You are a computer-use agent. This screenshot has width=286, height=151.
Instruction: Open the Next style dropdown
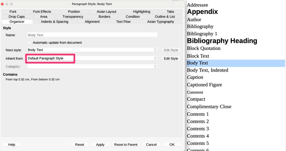pos(92,50)
